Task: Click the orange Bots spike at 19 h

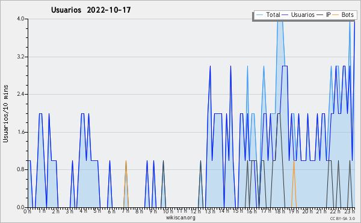Action: (x=294, y=184)
